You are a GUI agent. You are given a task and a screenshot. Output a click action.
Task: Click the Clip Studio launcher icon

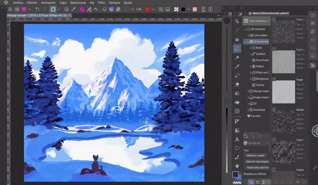(x=17, y=9)
